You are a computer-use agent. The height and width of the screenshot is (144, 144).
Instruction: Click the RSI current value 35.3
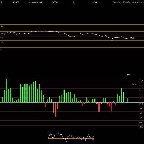tap(132, 38)
